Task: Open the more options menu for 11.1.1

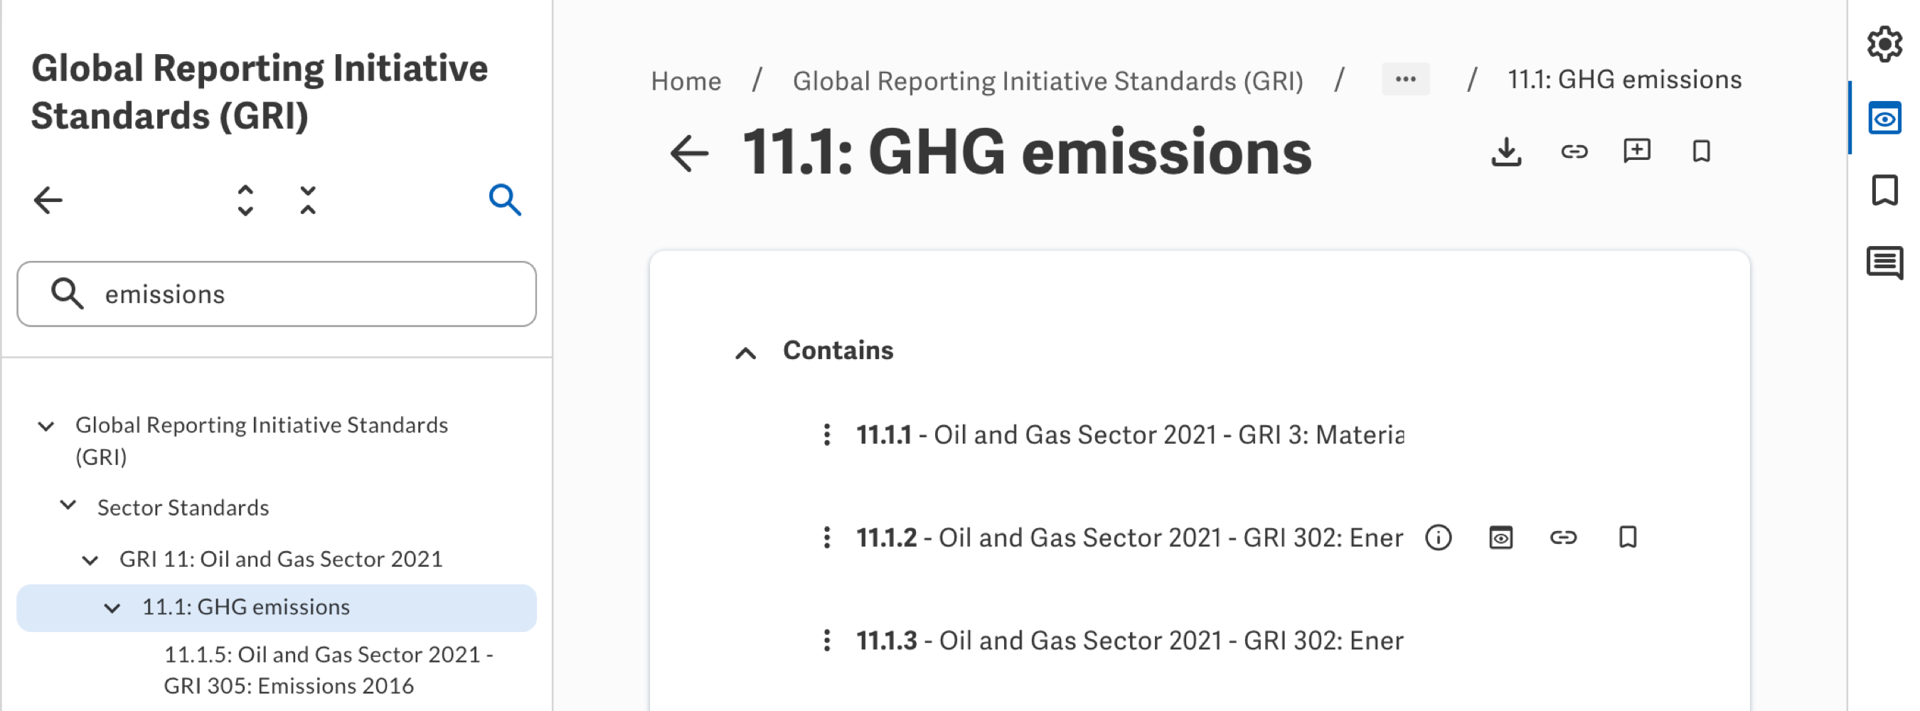Action: coord(826,434)
